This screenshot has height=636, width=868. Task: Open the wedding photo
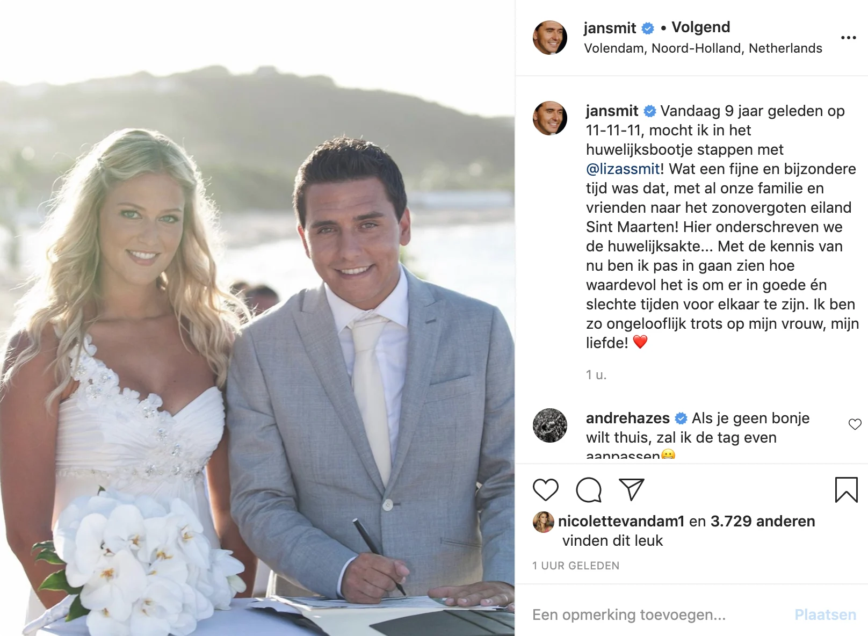point(257,318)
